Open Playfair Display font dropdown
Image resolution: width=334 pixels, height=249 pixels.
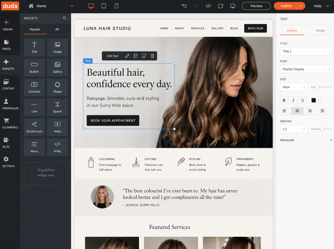click(306, 69)
